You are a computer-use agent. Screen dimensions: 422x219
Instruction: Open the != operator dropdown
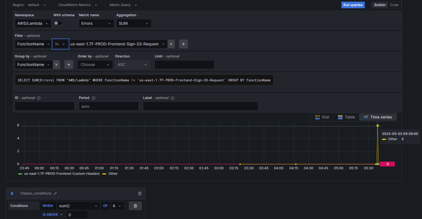click(60, 44)
